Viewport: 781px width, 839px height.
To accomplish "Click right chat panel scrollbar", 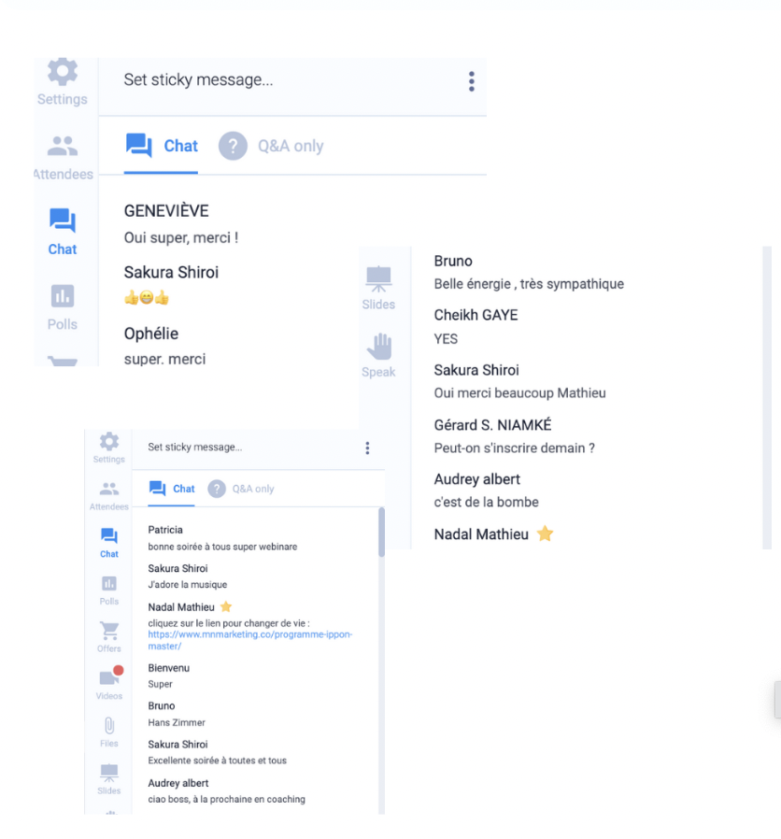I will coord(767,398).
